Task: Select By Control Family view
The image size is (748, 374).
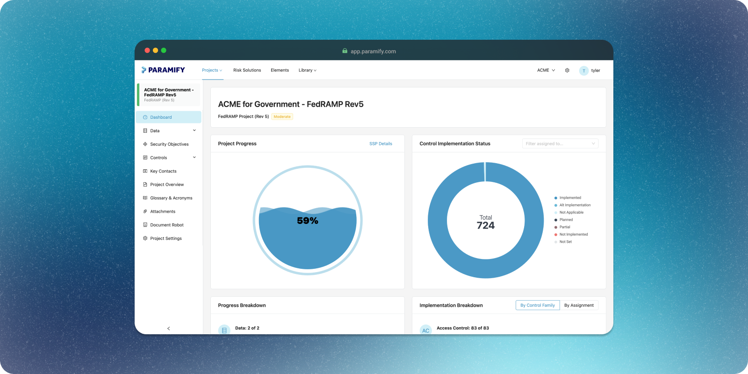Action: point(538,305)
